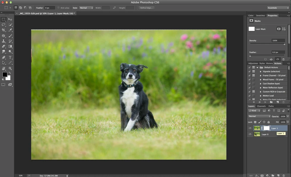Expand the Water Reflection (type) action

tap(261, 88)
